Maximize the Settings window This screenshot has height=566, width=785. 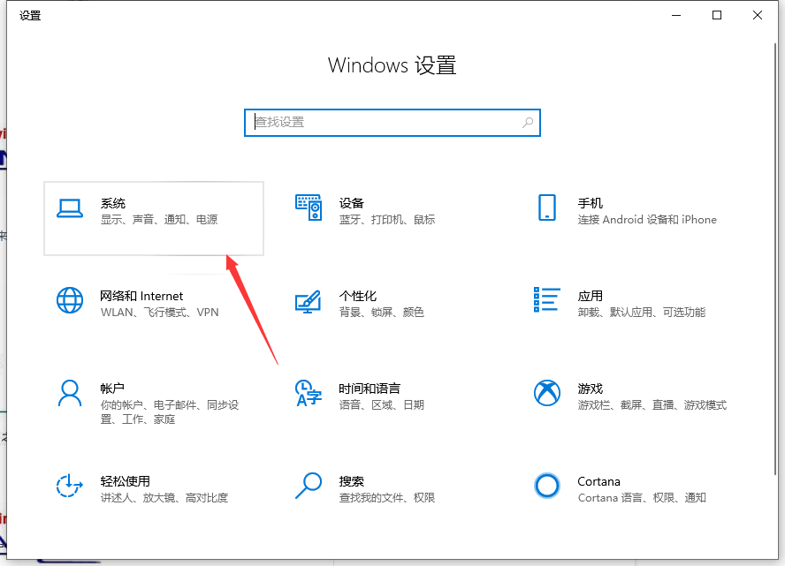tap(717, 15)
